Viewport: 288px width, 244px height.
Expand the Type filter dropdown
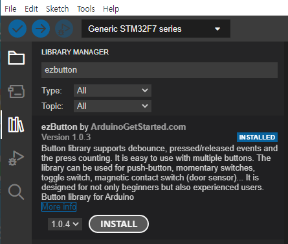coord(113,90)
